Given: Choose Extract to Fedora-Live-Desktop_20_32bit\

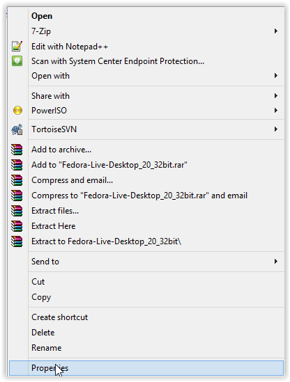Looking at the screenshot, I should click(146, 241).
